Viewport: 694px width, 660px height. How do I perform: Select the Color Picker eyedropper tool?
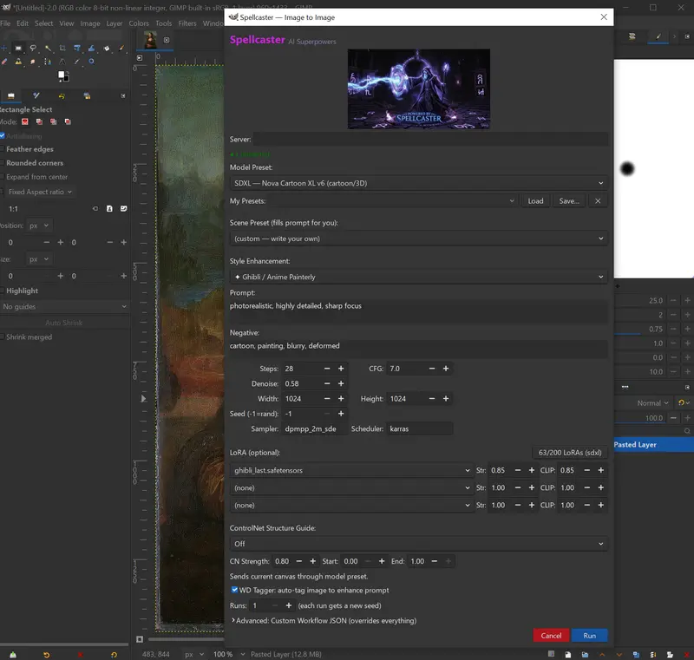point(77,62)
